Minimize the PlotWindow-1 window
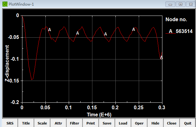Image resolution: width=196 pixels, height=127 pixels. pos(170,4)
